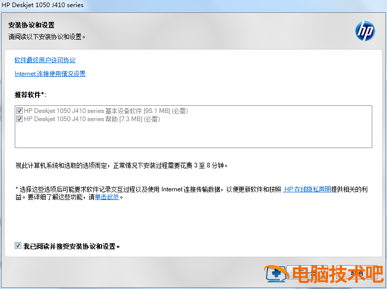Click the 安装协议和设置 bold heading

click(x=31, y=25)
